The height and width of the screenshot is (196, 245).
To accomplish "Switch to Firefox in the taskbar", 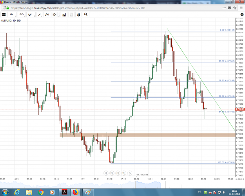I will pos(76,192).
